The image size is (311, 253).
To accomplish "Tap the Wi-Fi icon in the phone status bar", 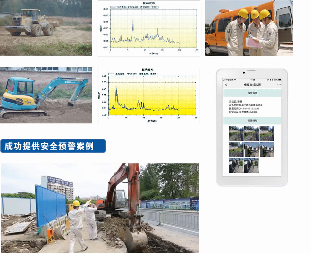I will point(235,80).
